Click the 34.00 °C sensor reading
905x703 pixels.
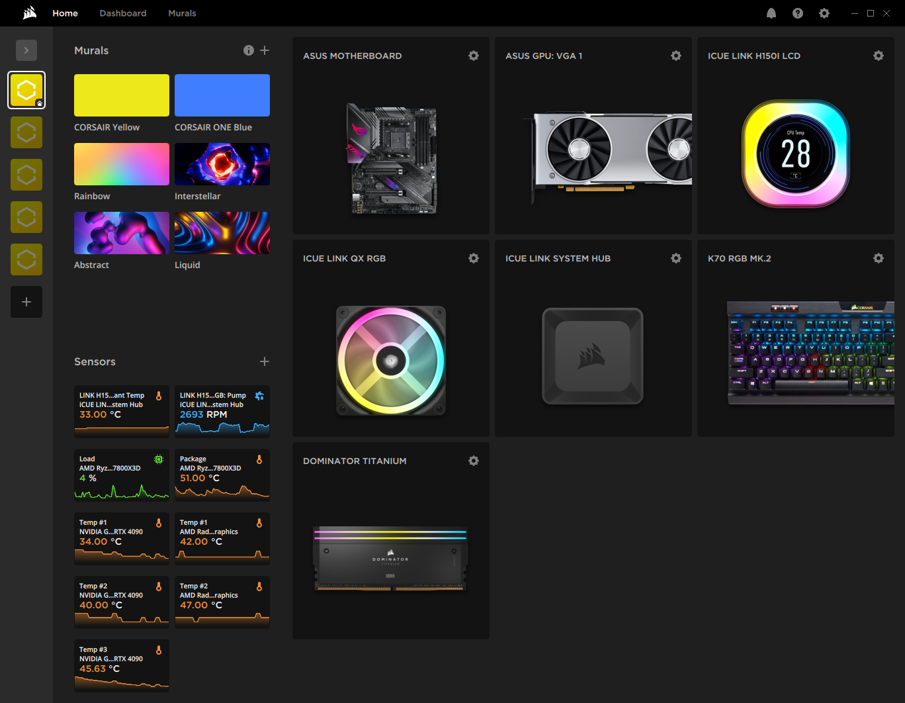pos(101,541)
